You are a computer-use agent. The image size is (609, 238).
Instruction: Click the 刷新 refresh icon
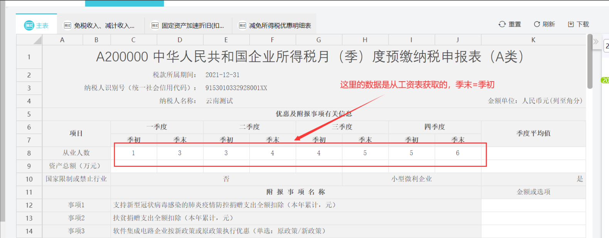point(537,24)
